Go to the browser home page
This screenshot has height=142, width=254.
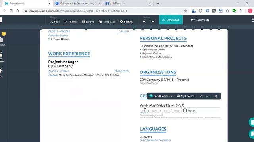tap(17, 11)
